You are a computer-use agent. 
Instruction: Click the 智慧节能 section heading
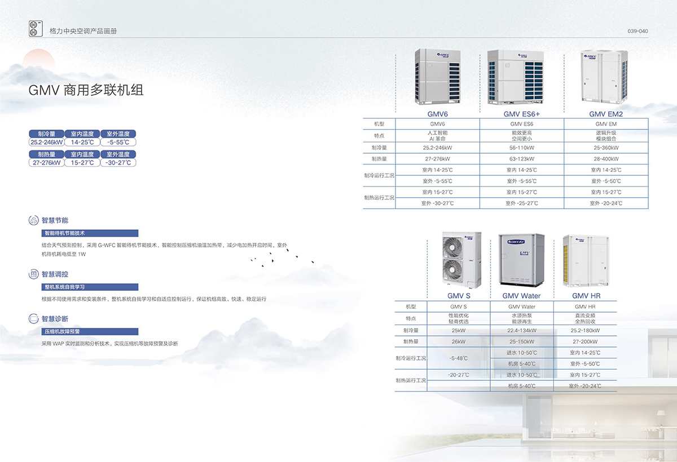click(55, 220)
